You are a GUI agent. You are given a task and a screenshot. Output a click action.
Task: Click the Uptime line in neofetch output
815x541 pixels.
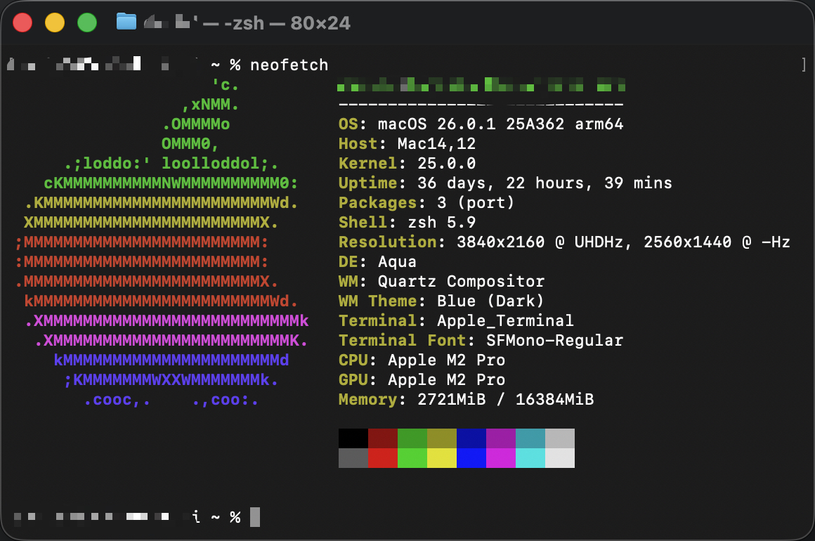click(x=504, y=183)
